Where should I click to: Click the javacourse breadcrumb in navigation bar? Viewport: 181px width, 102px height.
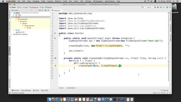pos(34,7)
